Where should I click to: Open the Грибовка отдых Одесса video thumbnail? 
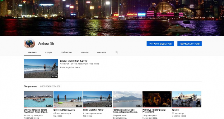(68, 99)
